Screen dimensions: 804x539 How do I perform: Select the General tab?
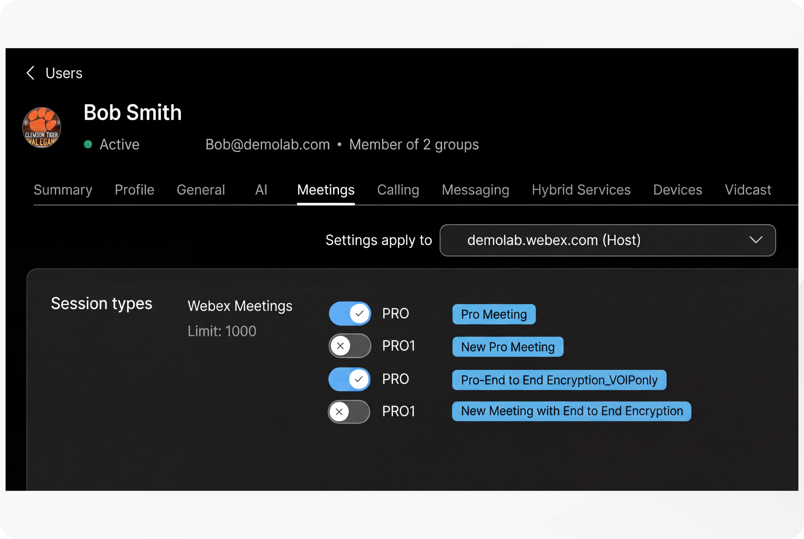[201, 190]
